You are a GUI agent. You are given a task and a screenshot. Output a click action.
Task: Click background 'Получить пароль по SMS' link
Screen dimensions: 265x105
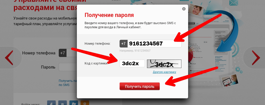coord(68,83)
